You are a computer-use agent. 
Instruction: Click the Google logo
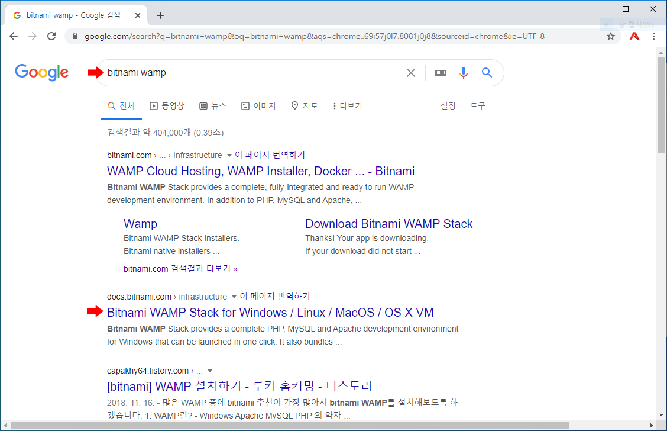tap(41, 72)
